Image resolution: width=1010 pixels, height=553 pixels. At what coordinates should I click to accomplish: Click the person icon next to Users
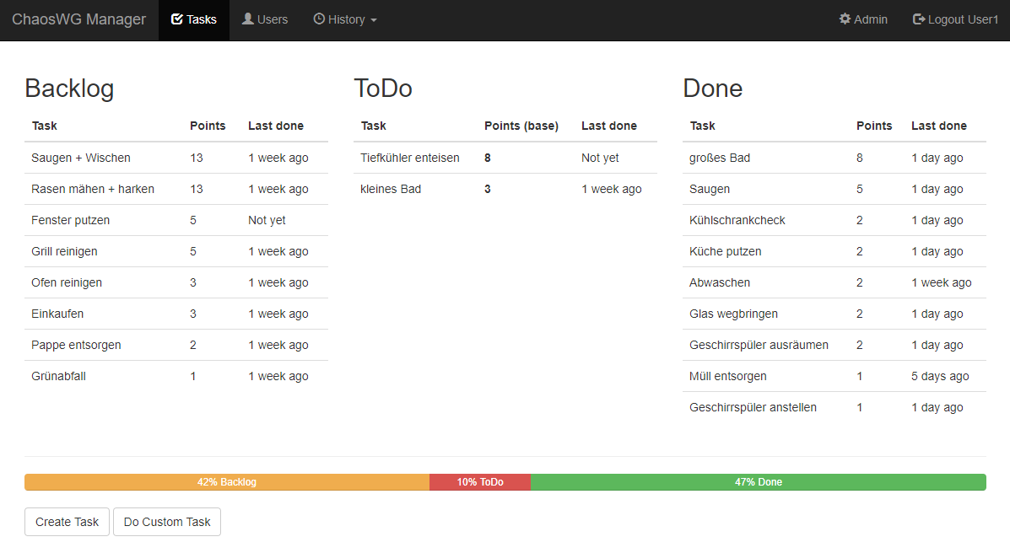click(x=248, y=19)
